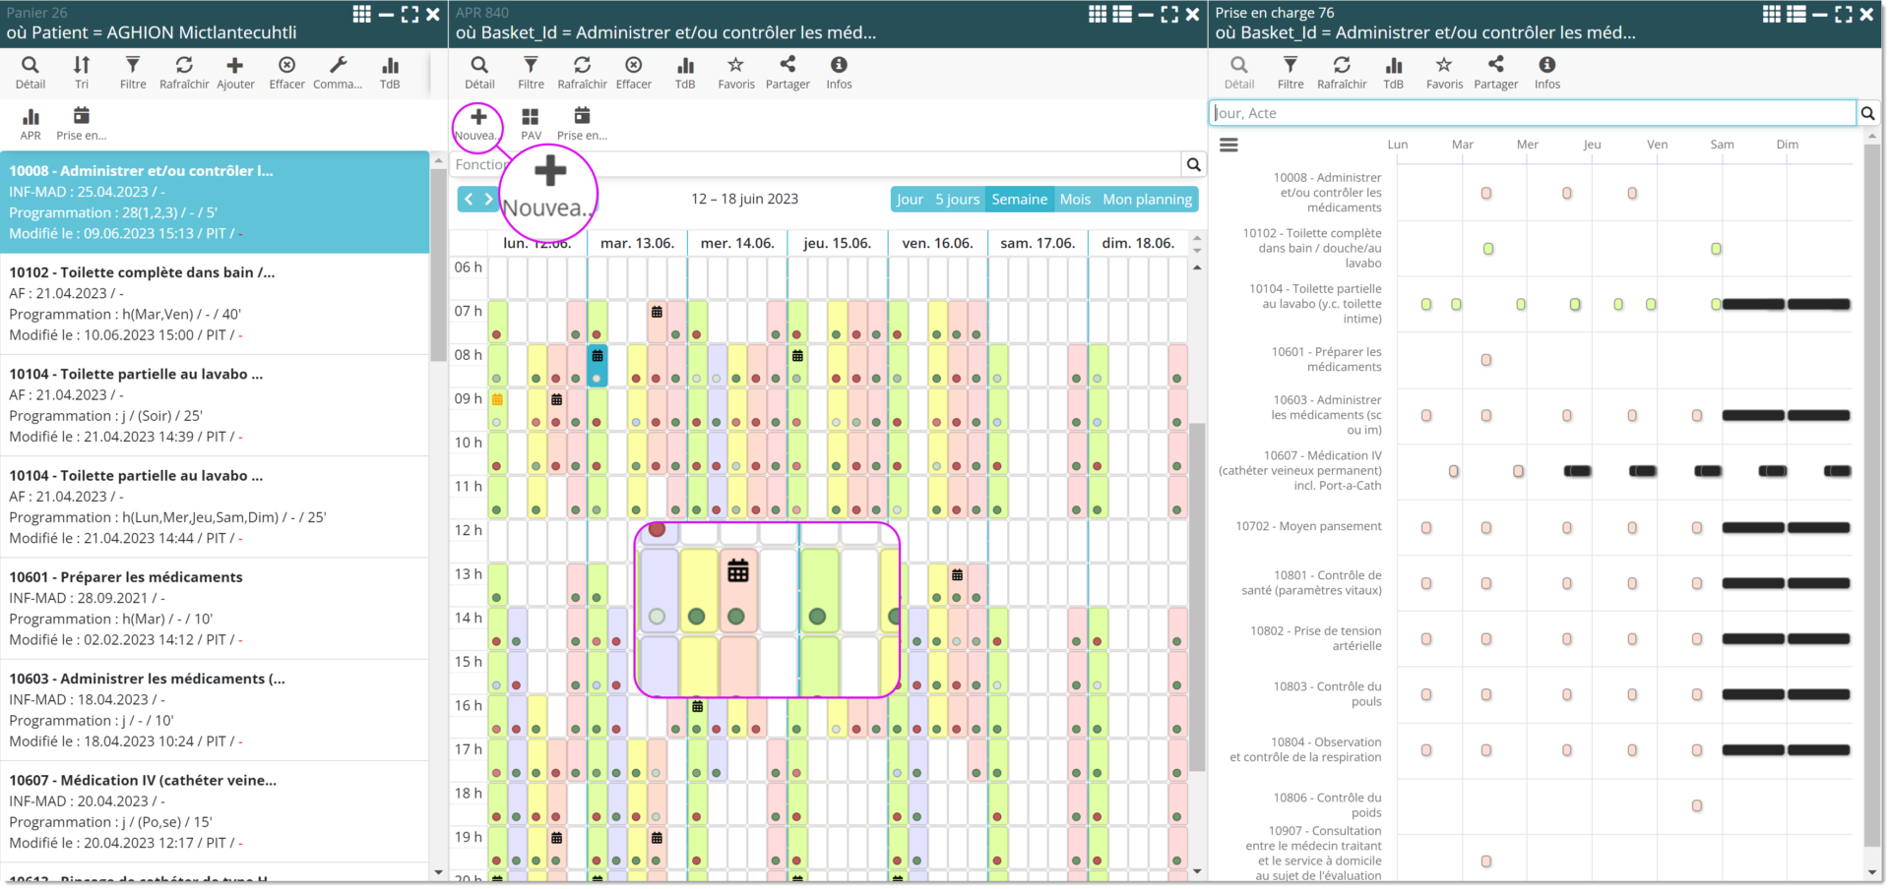Image resolution: width=1890 pixels, height=889 pixels.
Task: Click Ajouter plus icon in left toolbar
Action: coord(235,72)
